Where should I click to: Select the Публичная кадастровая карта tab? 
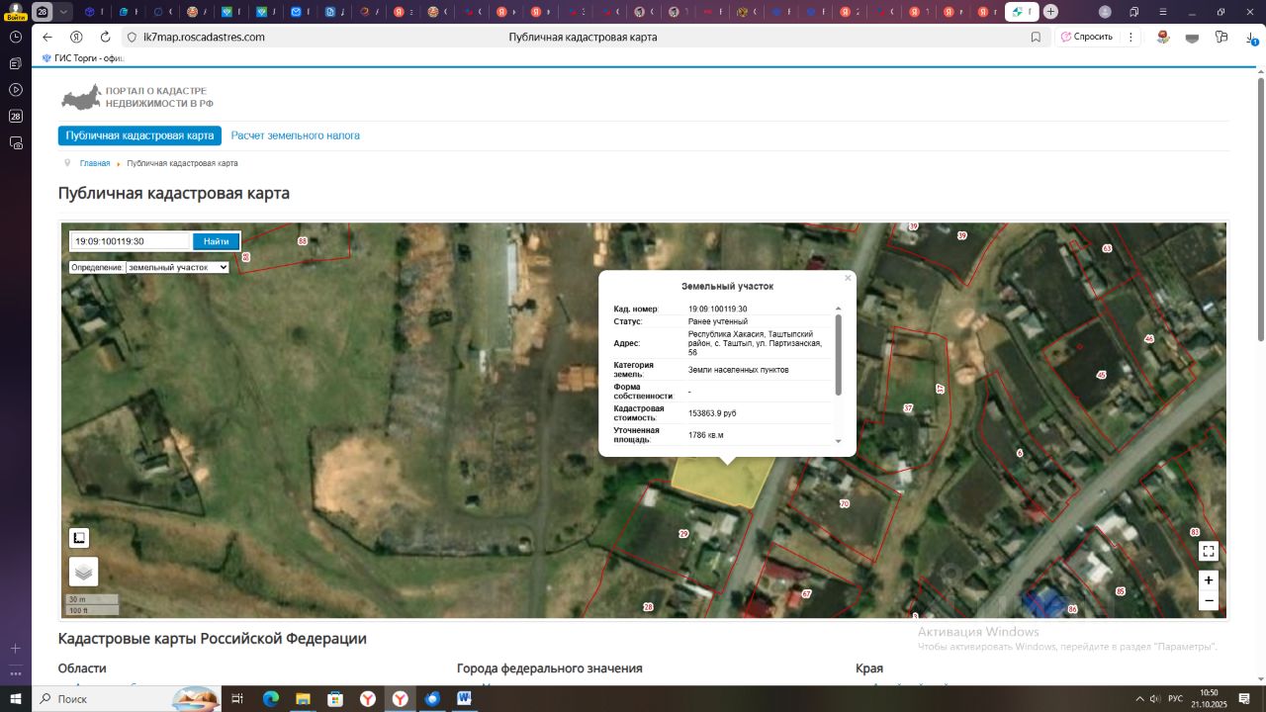point(139,135)
